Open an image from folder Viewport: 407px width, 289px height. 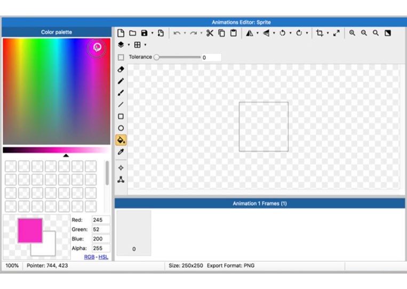(x=133, y=33)
